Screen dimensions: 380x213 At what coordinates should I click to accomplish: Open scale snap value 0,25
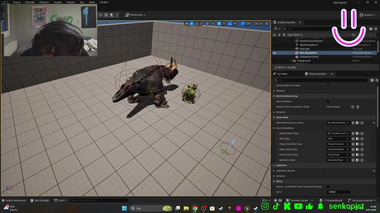(248, 23)
